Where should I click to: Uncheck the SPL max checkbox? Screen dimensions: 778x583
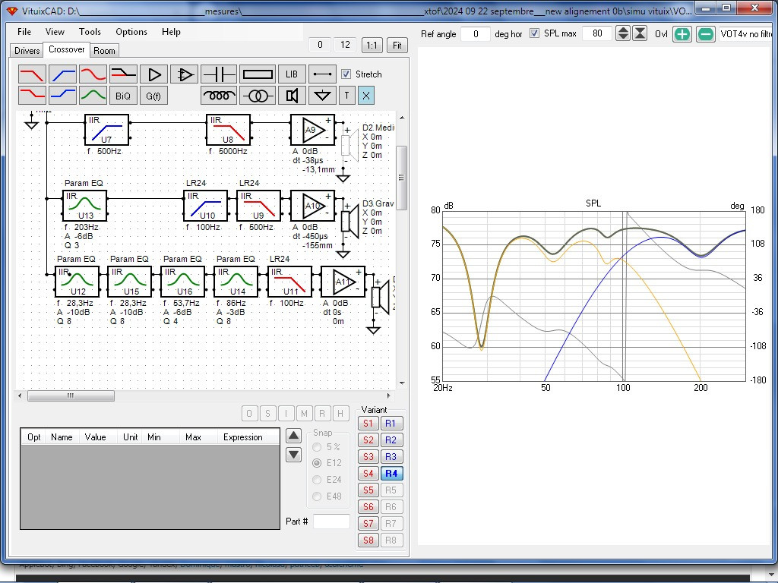coord(534,33)
